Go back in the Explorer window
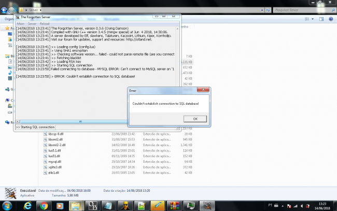Screen dimensions: 337x211 tap(4, 10)
